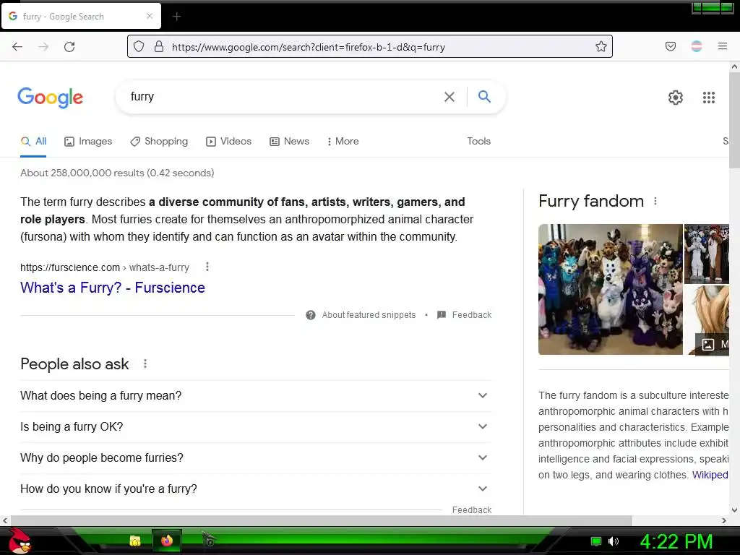Click the Firefox taskbar icon

coord(167,541)
